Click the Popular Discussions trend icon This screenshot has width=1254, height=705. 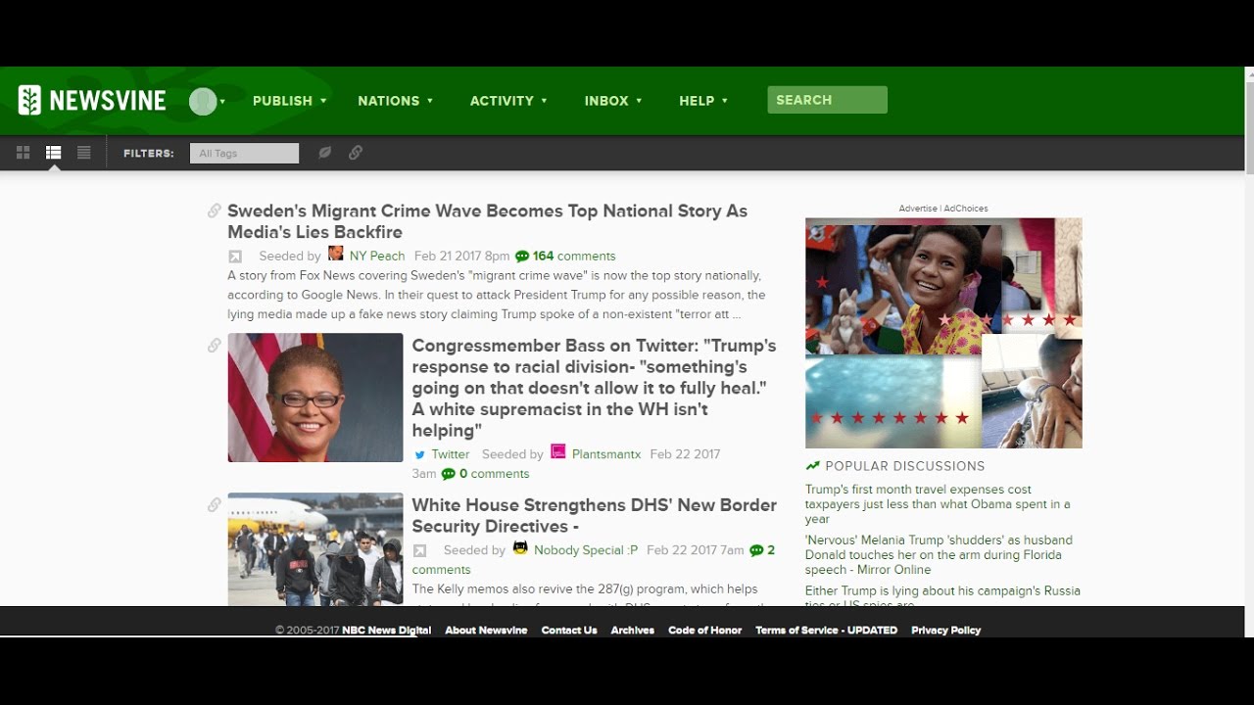click(x=812, y=466)
